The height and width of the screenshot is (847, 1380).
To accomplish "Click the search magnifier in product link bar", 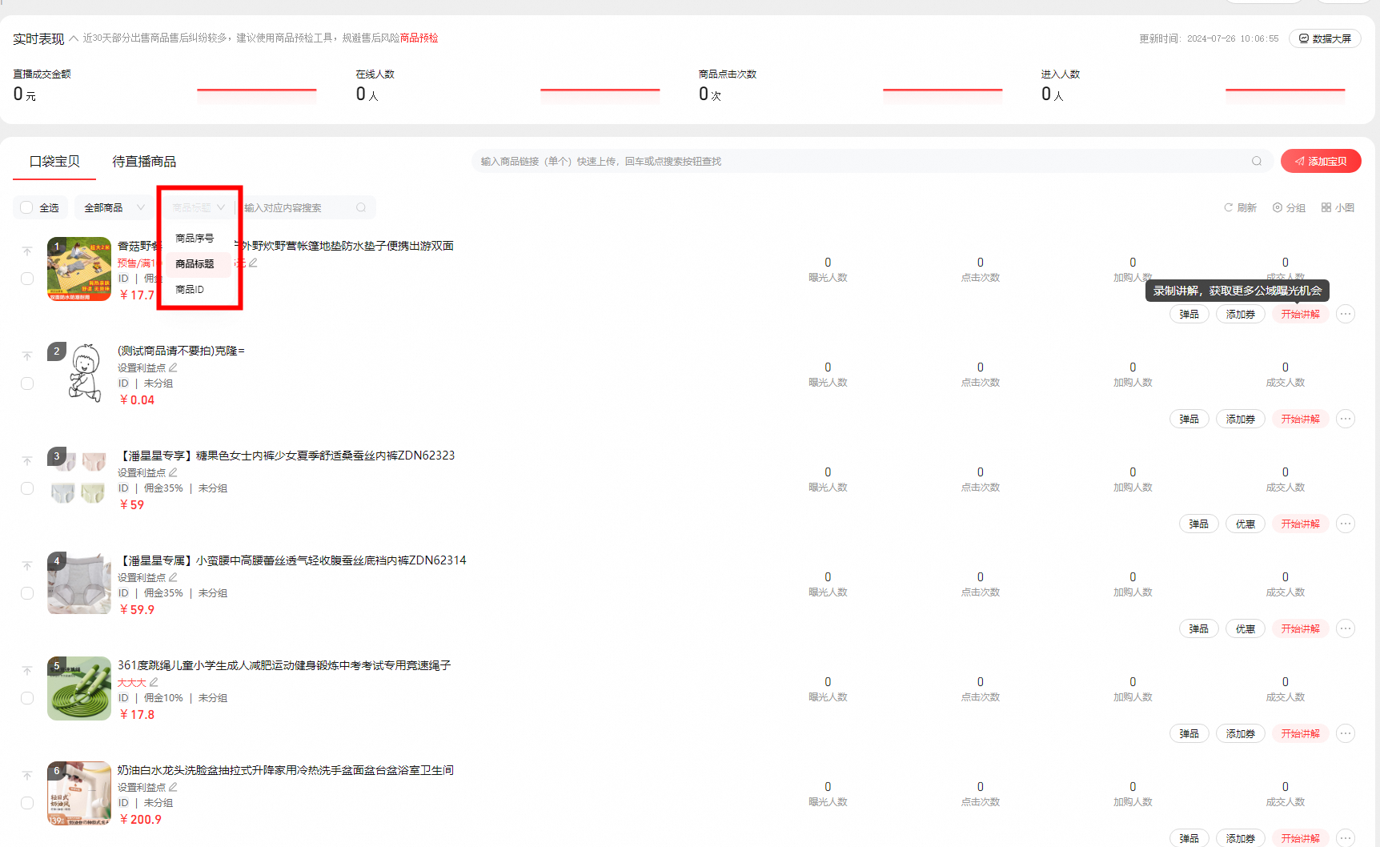I will pos(1257,161).
